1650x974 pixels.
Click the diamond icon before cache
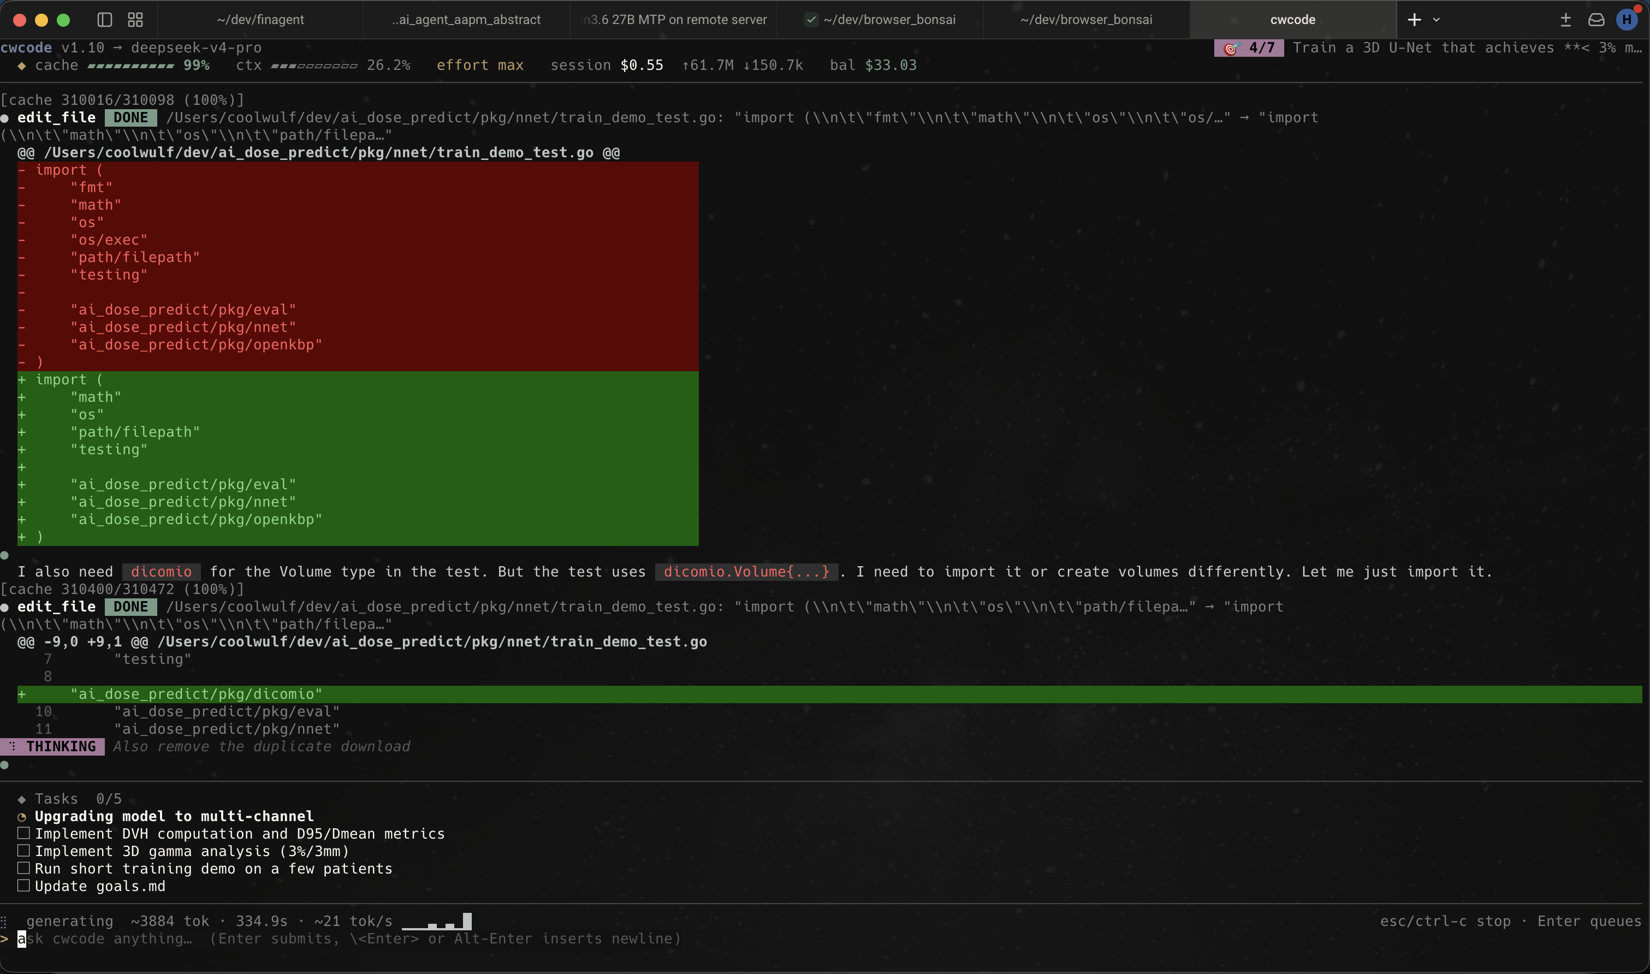pos(22,66)
